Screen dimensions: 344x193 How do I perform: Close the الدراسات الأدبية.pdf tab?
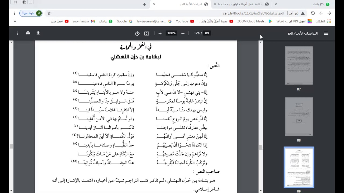154,4
